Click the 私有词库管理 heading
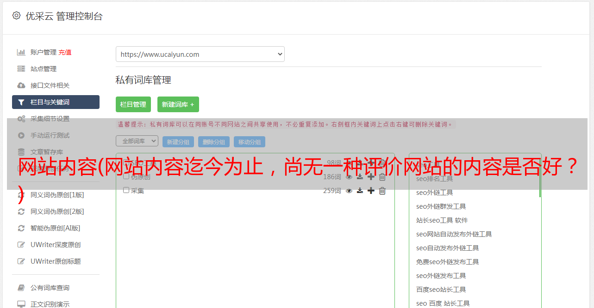The width and height of the screenshot is (594, 308). [x=144, y=80]
